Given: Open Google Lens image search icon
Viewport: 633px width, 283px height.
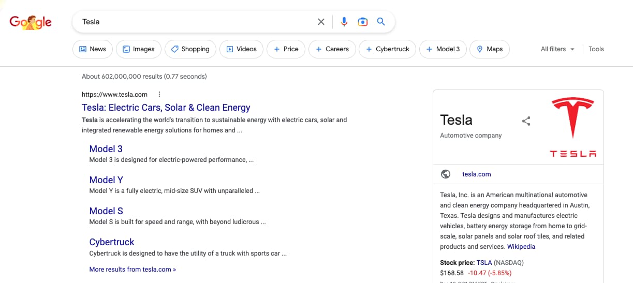Looking at the screenshot, I should 363,22.
